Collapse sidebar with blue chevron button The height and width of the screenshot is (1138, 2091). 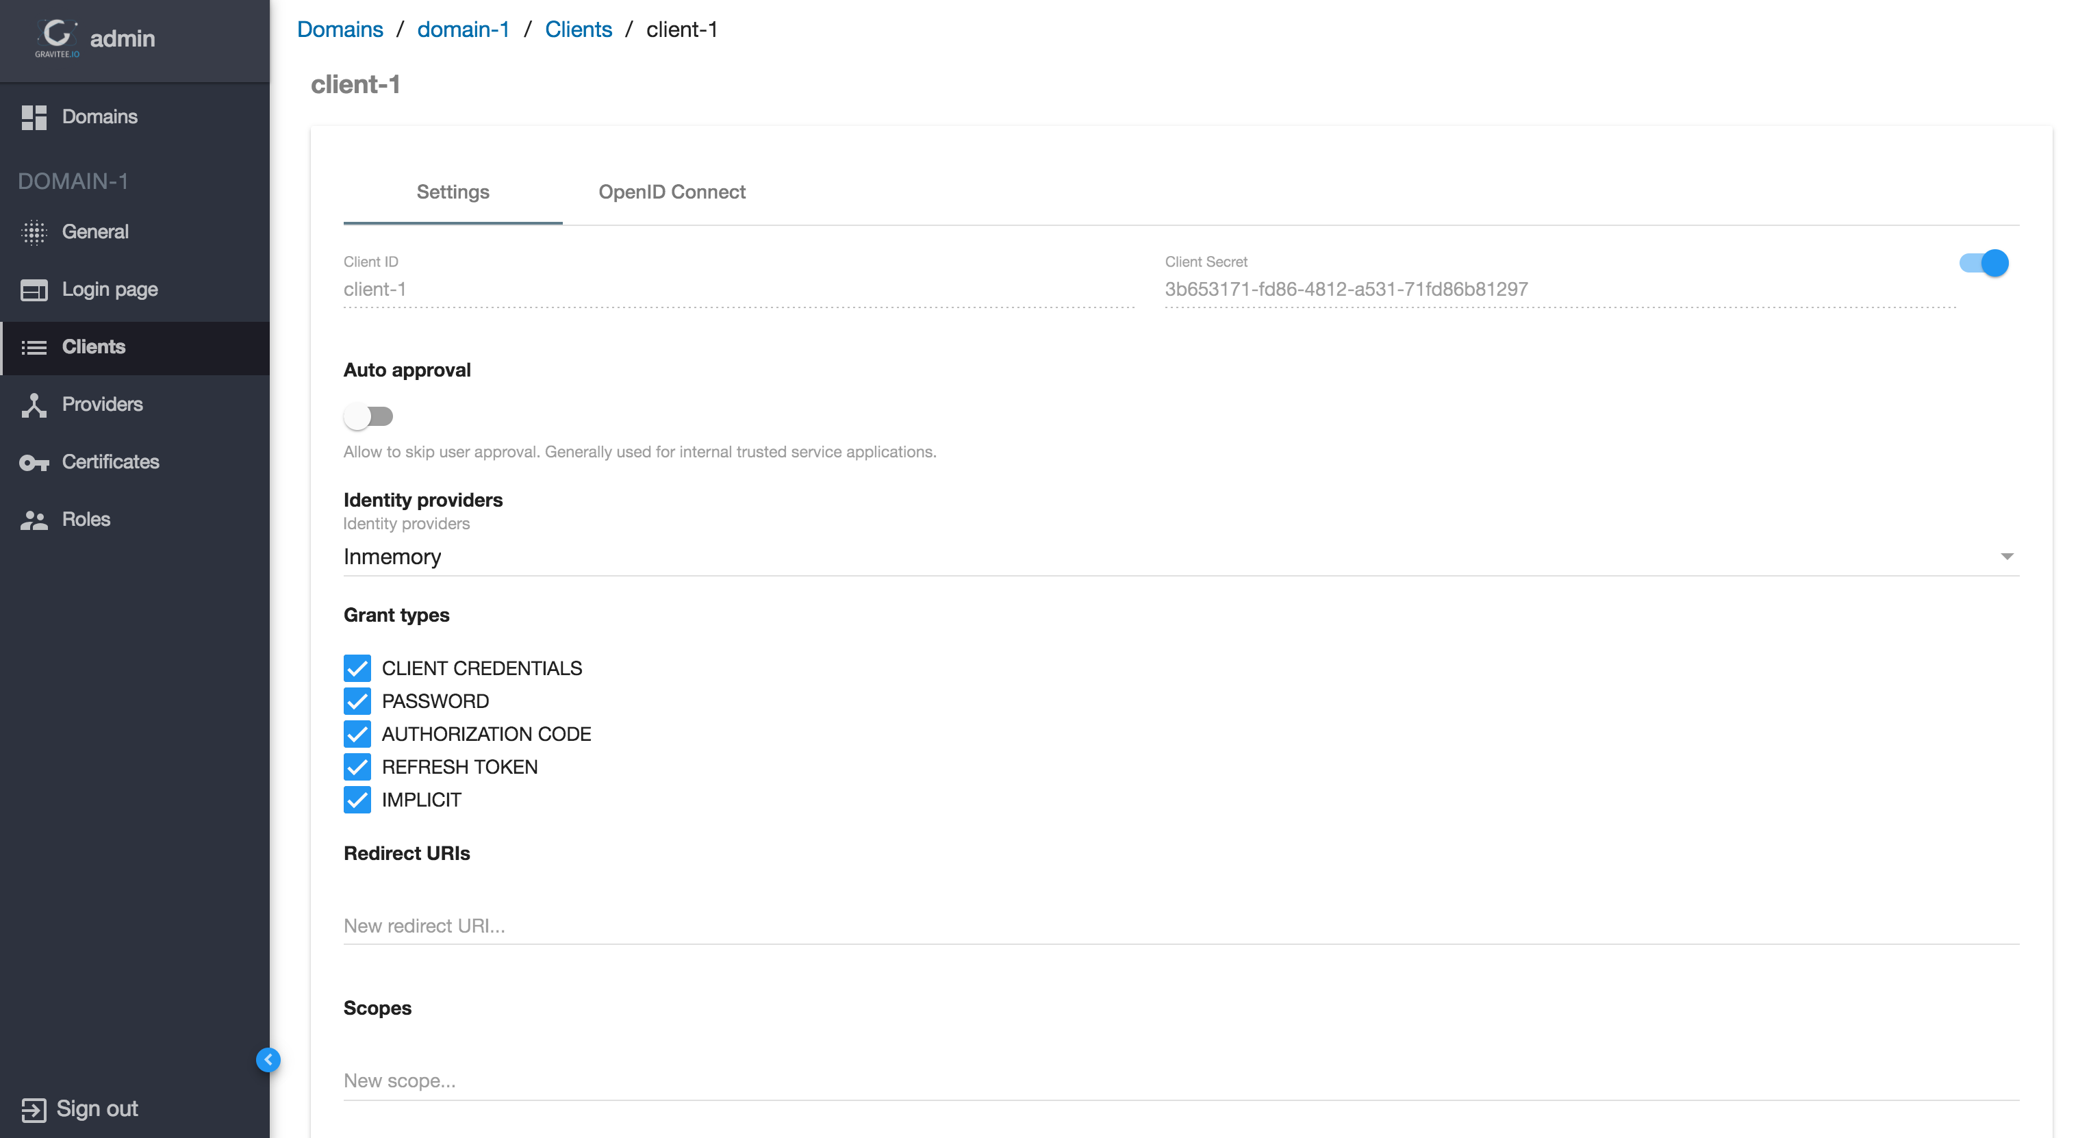(268, 1059)
